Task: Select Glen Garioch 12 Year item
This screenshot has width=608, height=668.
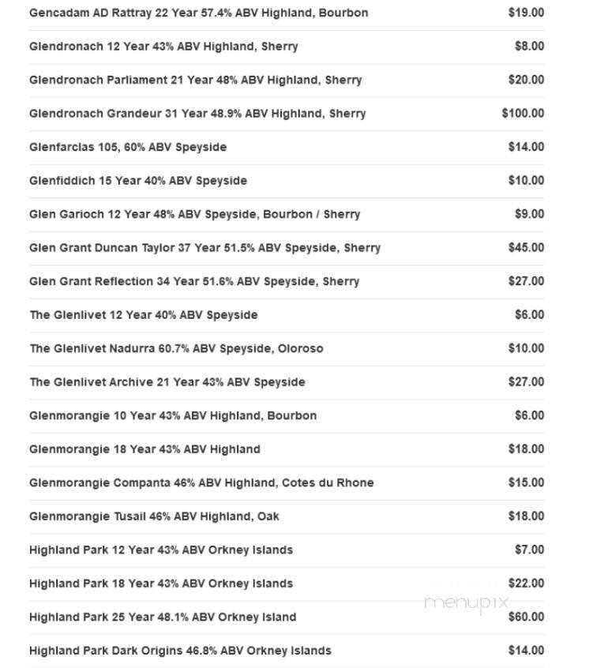Action: [x=194, y=214]
